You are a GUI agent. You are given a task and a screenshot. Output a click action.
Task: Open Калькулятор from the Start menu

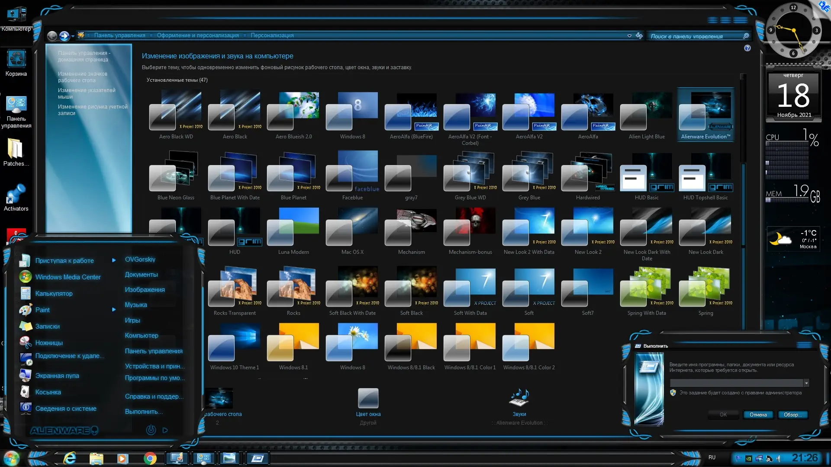tap(54, 294)
